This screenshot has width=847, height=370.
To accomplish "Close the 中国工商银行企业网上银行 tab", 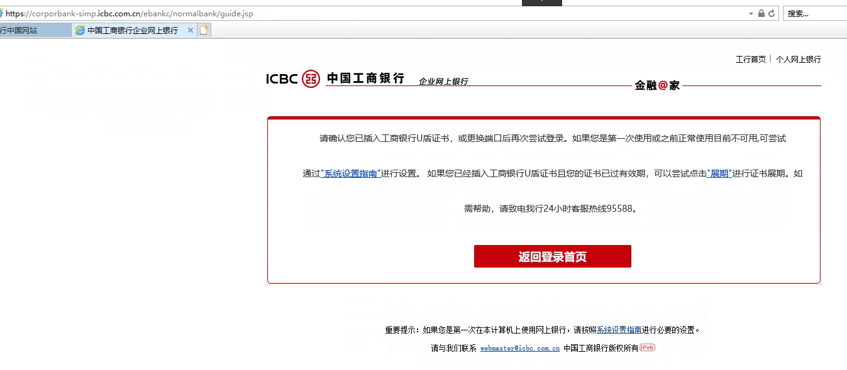I will [x=191, y=30].
